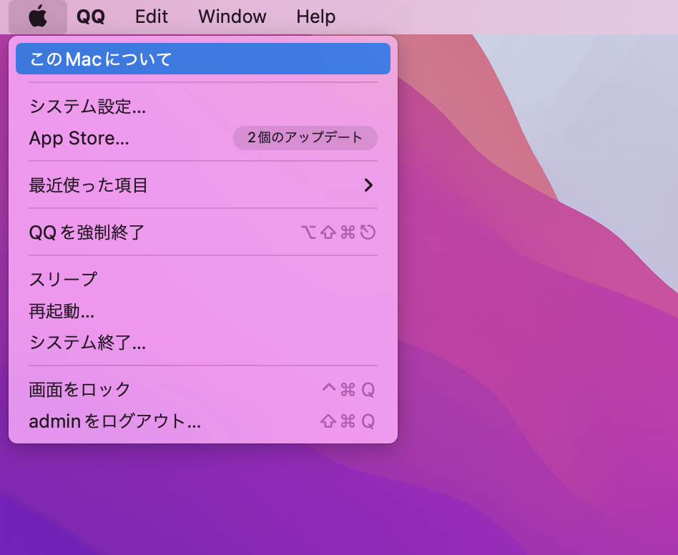The image size is (678, 555).
Task: Open the Help menu
Action: point(315,16)
